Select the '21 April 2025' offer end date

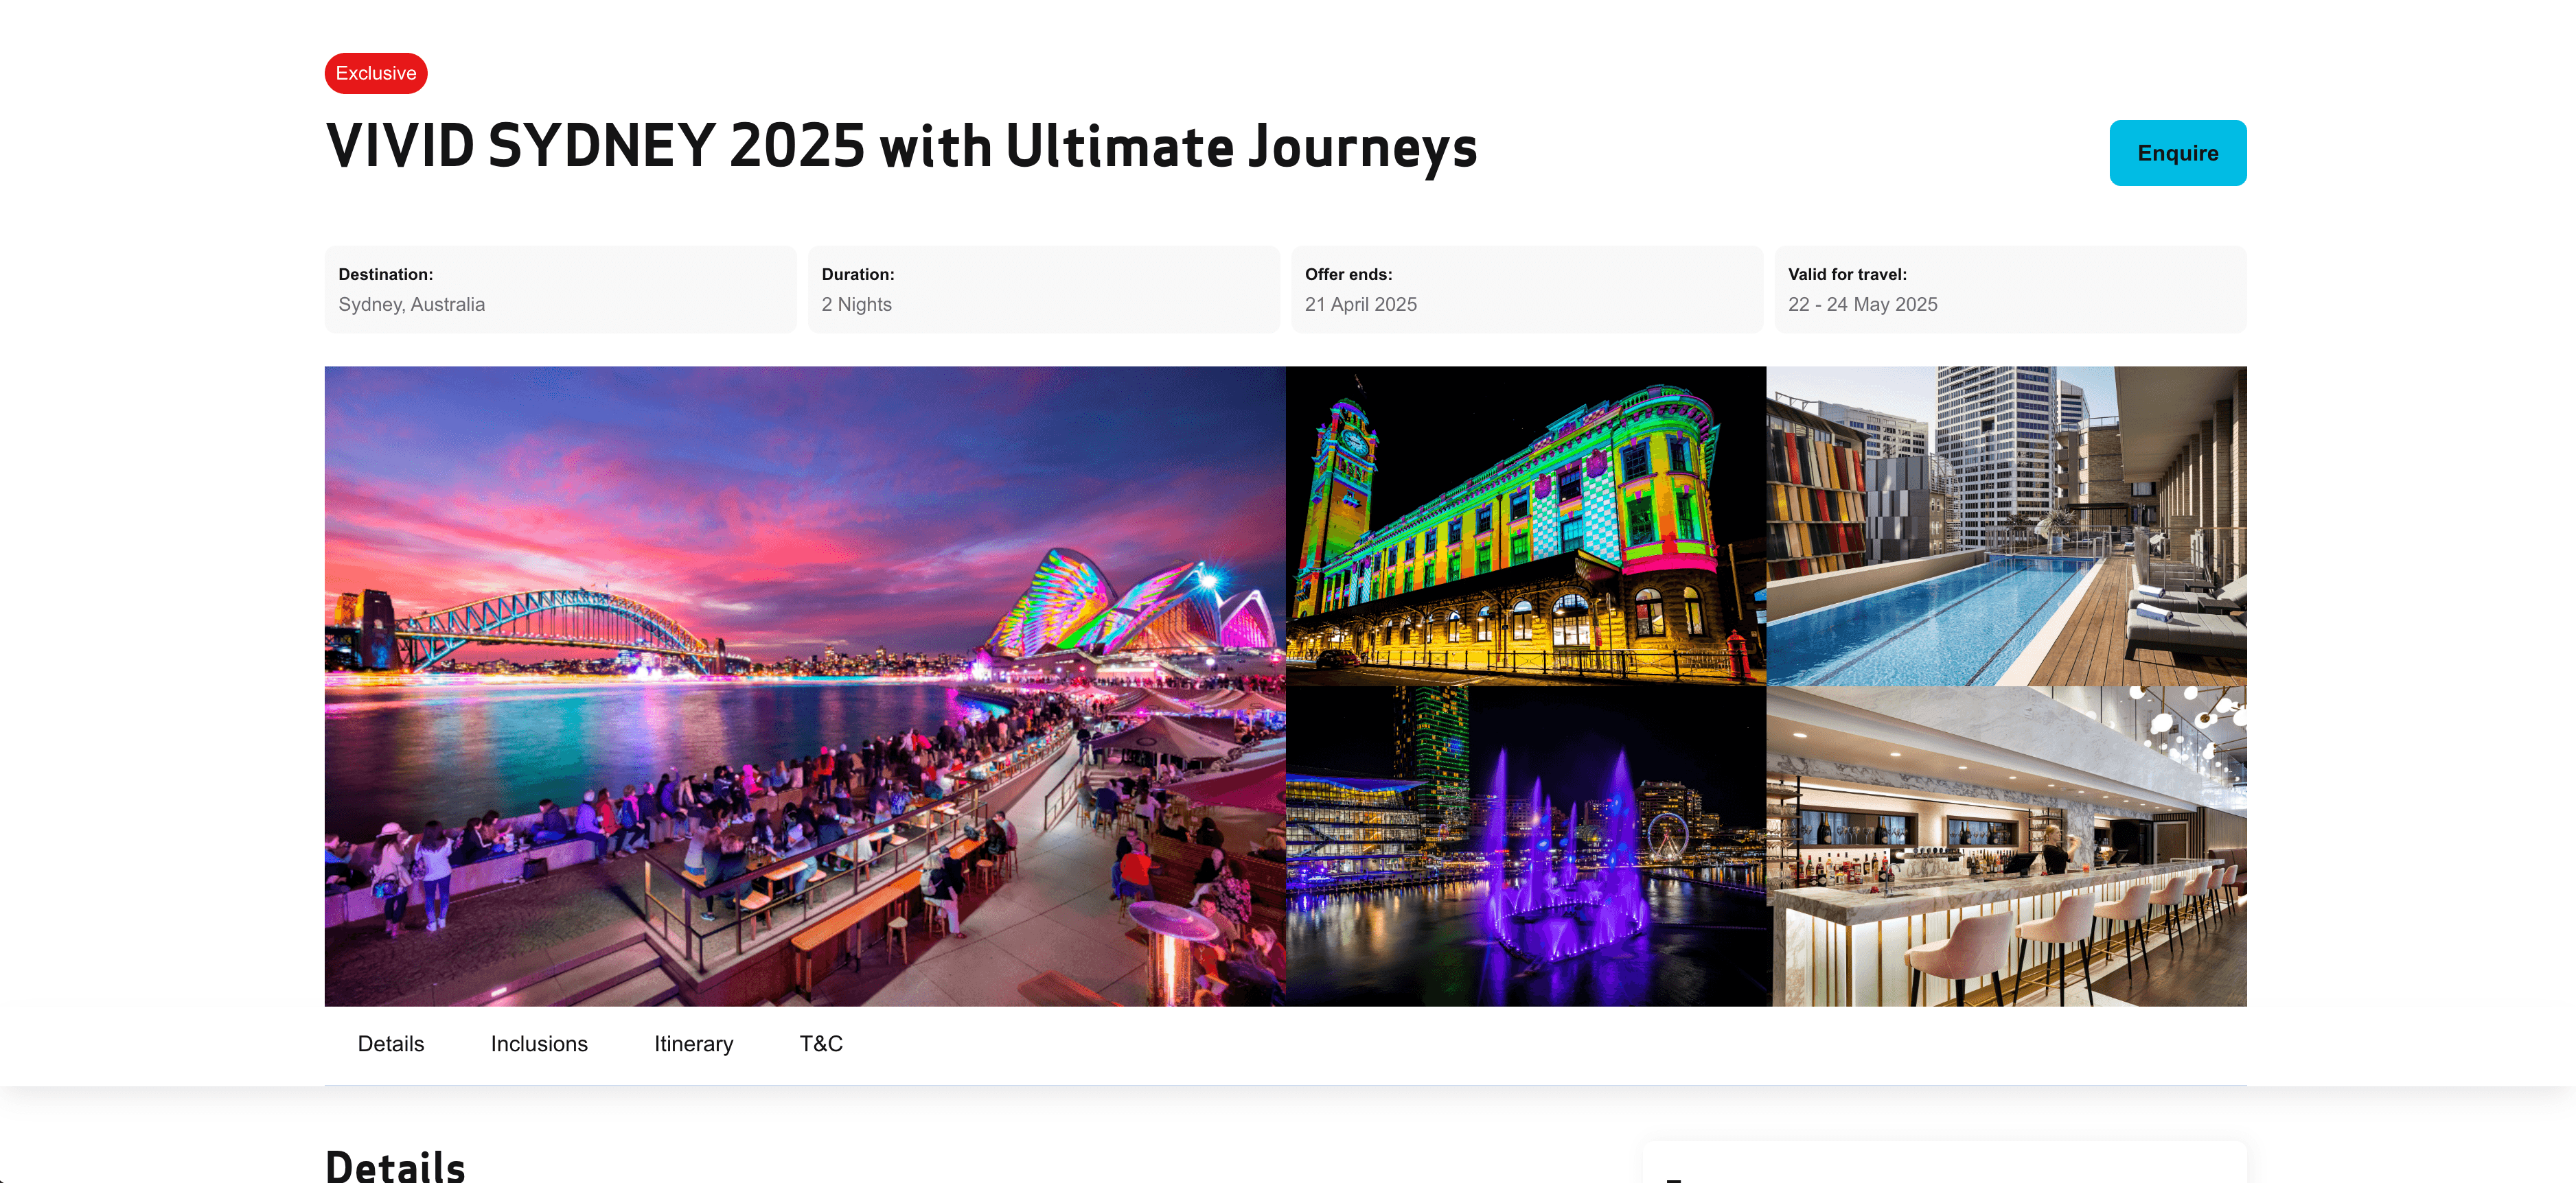(1360, 304)
